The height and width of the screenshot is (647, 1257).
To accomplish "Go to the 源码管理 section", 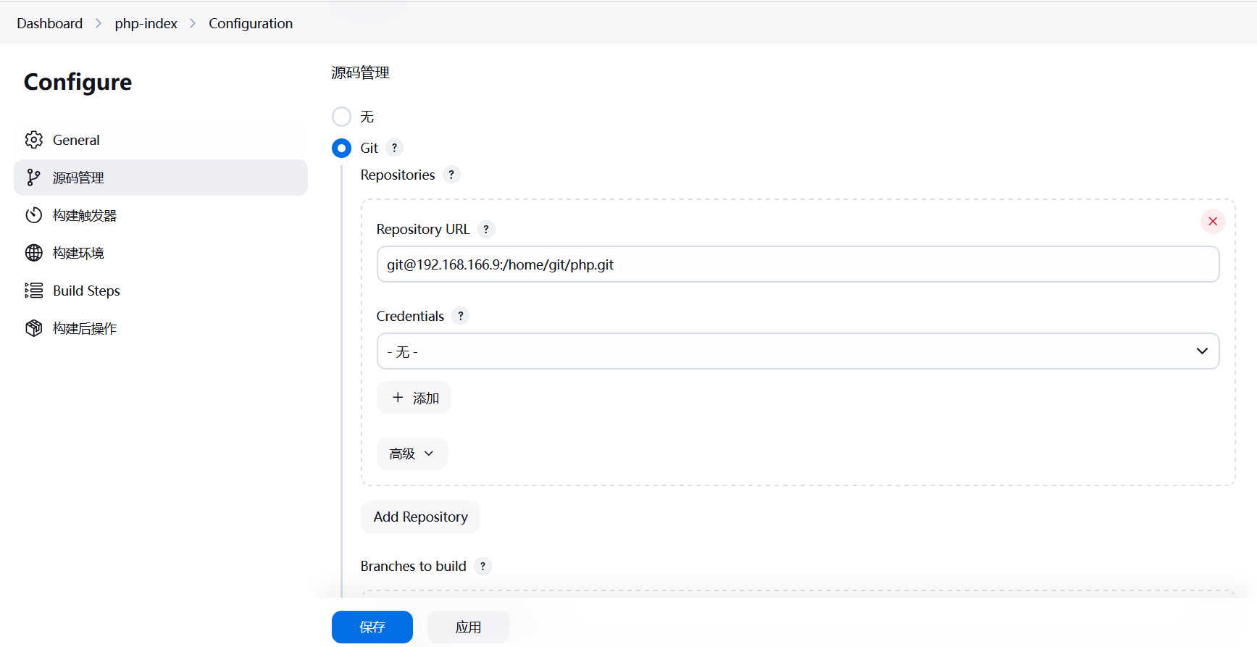I will click(x=161, y=178).
